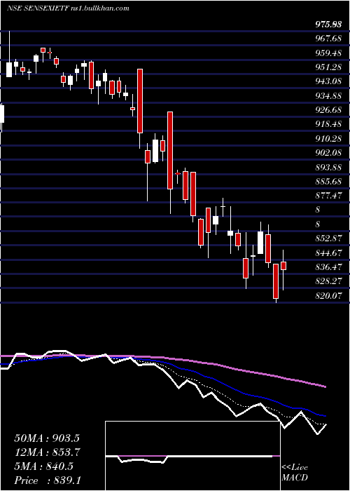Screen dimensions: 350x491
Task: Click the 844.67 price axis label
Action: pyautogui.click(x=328, y=253)
